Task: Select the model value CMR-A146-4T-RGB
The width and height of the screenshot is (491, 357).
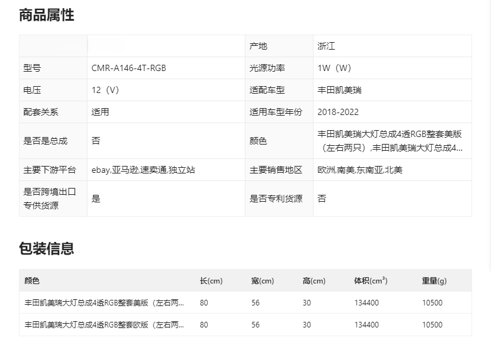Action: point(128,68)
